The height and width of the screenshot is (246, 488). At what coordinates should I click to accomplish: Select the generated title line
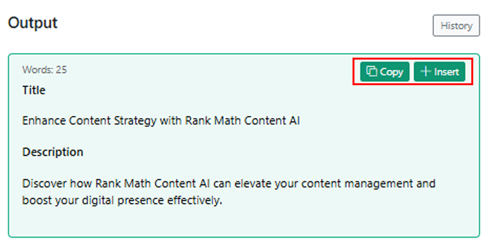coord(161,120)
